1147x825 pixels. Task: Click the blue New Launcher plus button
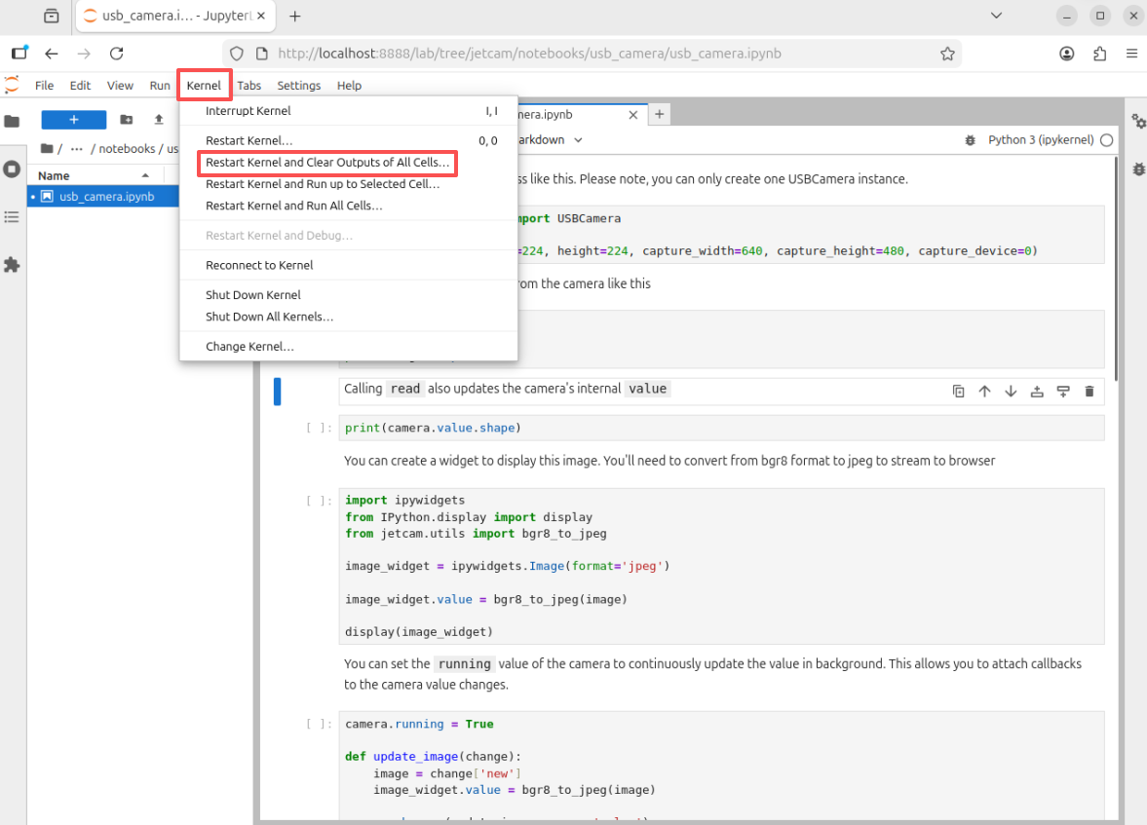click(74, 119)
